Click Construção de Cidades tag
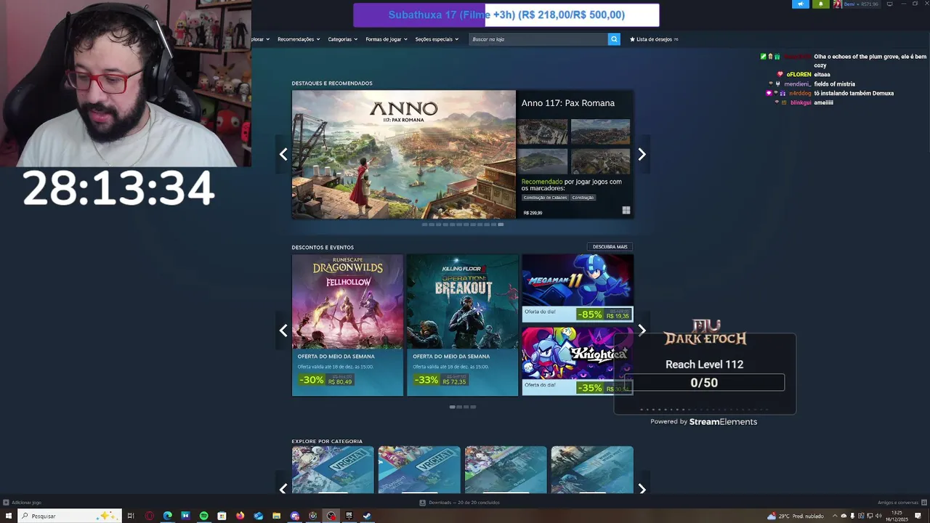The image size is (930, 523). pyautogui.click(x=545, y=198)
